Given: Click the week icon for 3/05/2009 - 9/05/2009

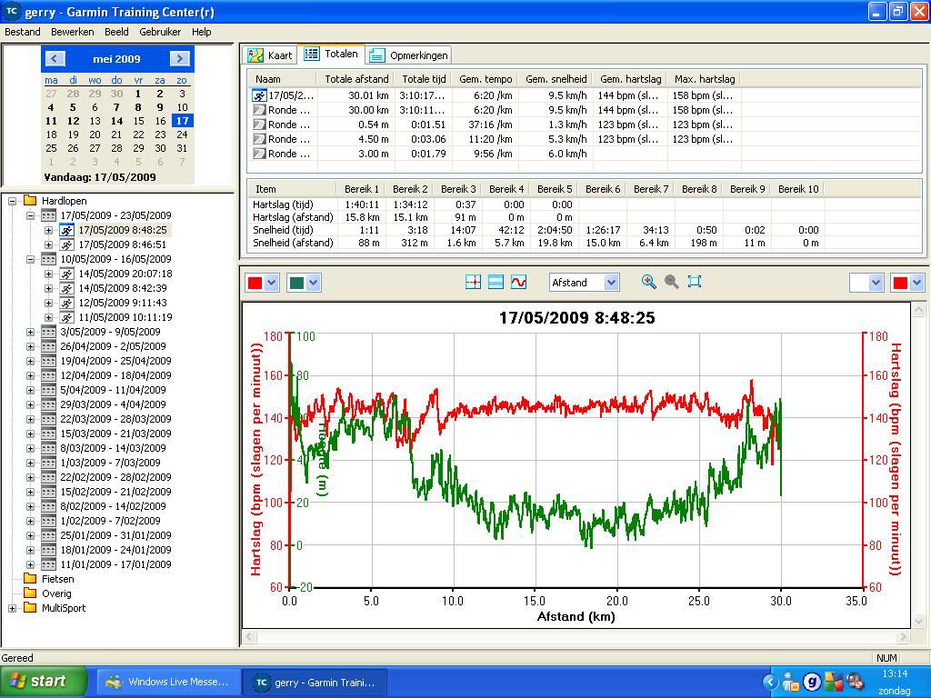Looking at the screenshot, I should 49,332.
